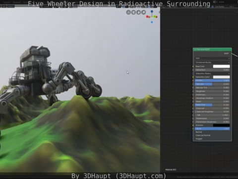Expand the Subsurface Radius dropdown
Screen dimensions: 238x179
212,74
